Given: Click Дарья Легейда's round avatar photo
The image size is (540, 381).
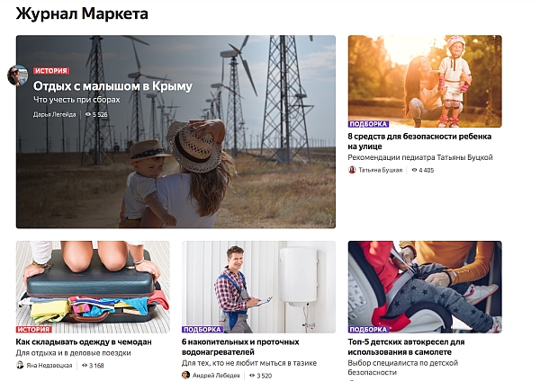Looking at the screenshot, I should pos(18,75).
